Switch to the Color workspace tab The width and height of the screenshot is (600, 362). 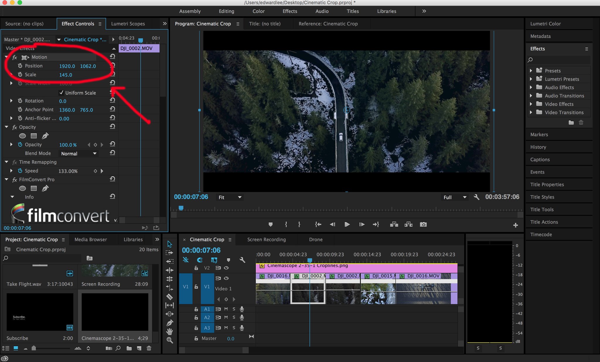point(258,11)
